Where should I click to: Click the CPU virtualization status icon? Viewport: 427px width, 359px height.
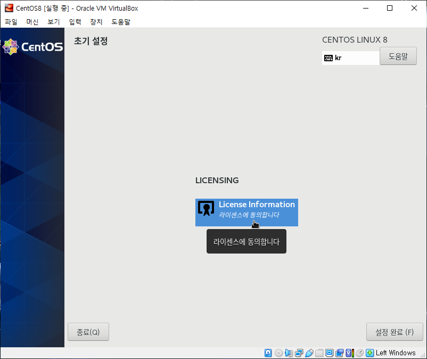tap(350, 353)
